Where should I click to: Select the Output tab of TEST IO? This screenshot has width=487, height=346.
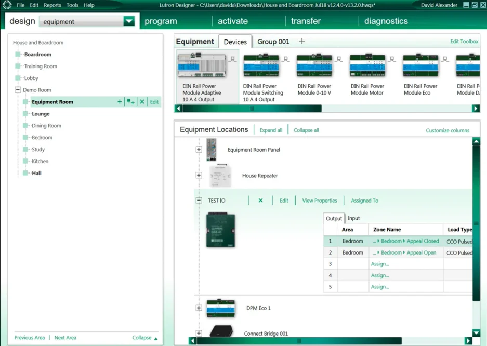coord(334,219)
